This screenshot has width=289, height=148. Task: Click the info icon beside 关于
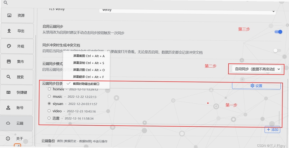click(8, 138)
